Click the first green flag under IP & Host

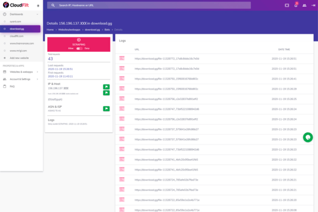(x=106, y=87)
